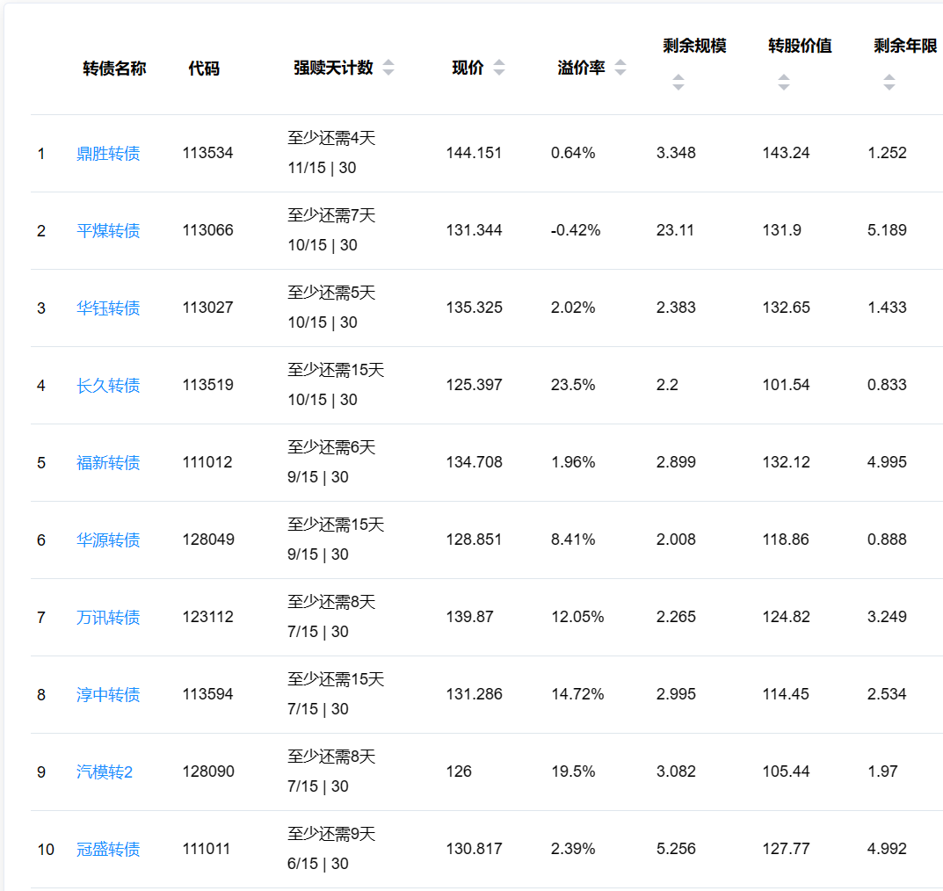Click the 华钰转债 link

(x=108, y=308)
